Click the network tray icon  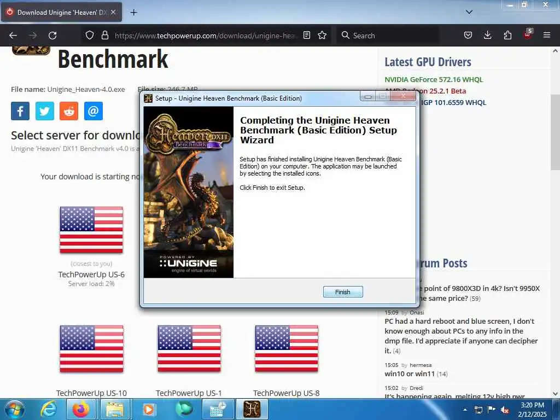click(478, 410)
